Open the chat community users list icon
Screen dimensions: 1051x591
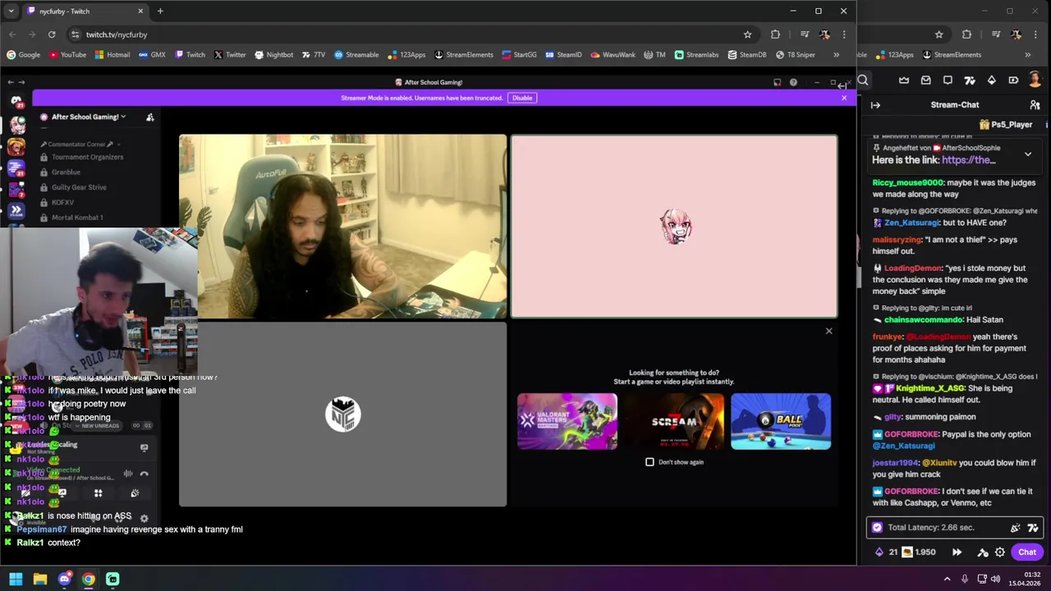point(1035,105)
